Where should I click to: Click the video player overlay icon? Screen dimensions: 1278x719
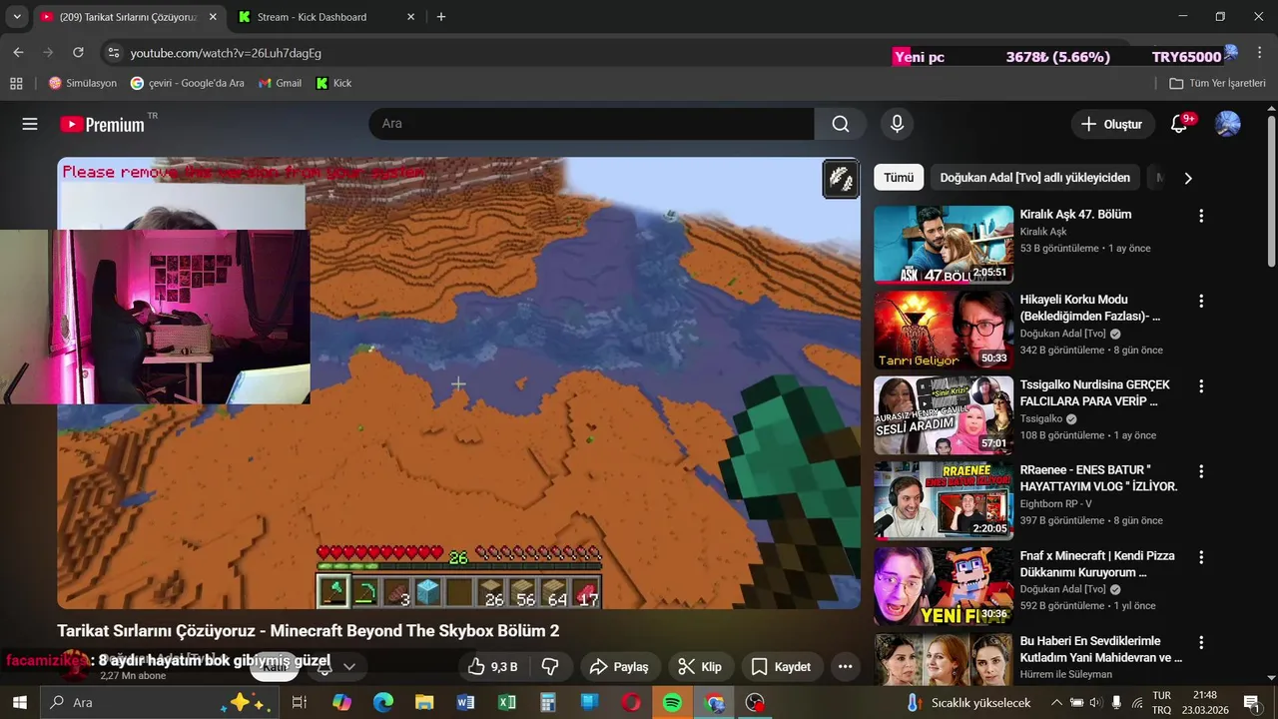pyautogui.click(x=841, y=180)
